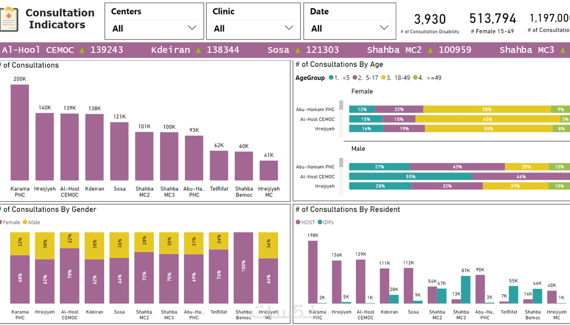Click the 3,930 Consultation Disability card
The width and height of the screenshot is (570, 325).
click(x=430, y=23)
